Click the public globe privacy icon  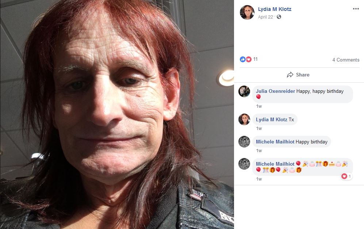(279, 17)
